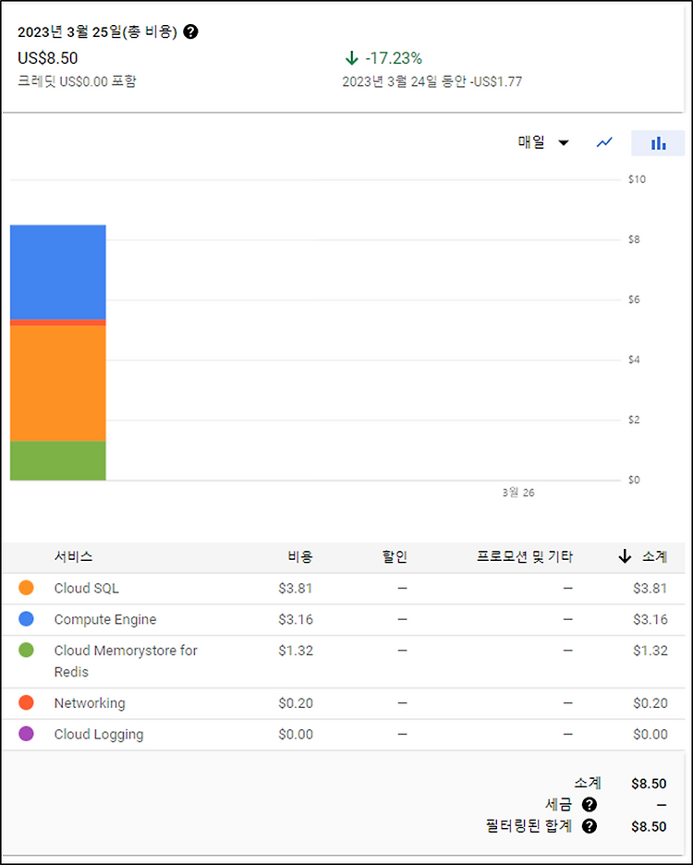This screenshot has height=865, width=693.
Task: Click the help icon beside 총 비용
Action: click(x=190, y=32)
